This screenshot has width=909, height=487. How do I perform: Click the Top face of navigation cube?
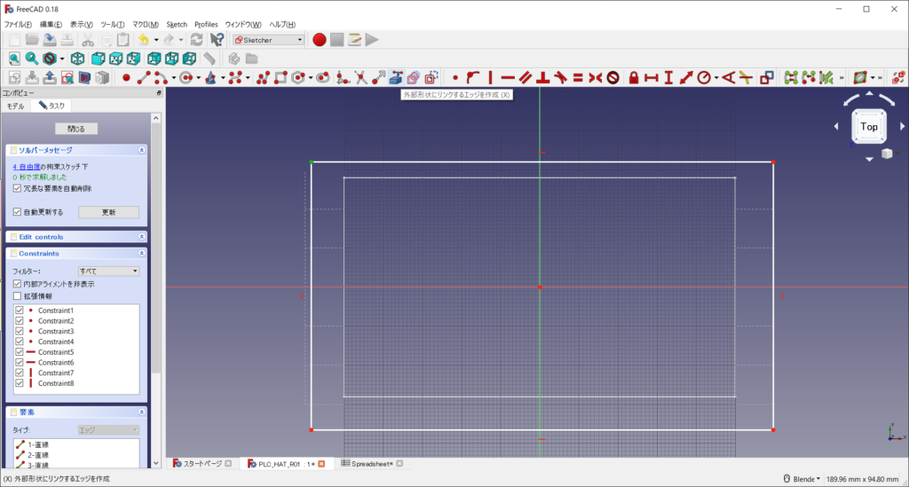(x=869, y=127)
